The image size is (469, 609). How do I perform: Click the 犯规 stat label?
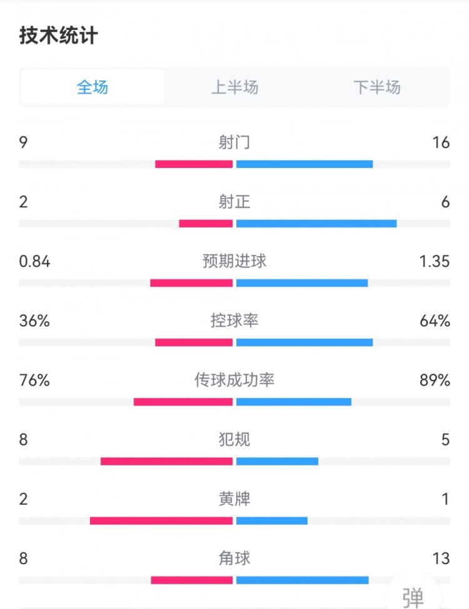234,440
